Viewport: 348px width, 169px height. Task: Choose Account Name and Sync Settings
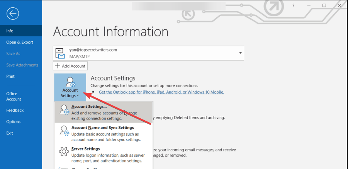coord(104,133)
